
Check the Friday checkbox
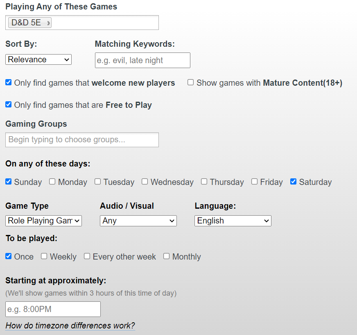point(254,182)
